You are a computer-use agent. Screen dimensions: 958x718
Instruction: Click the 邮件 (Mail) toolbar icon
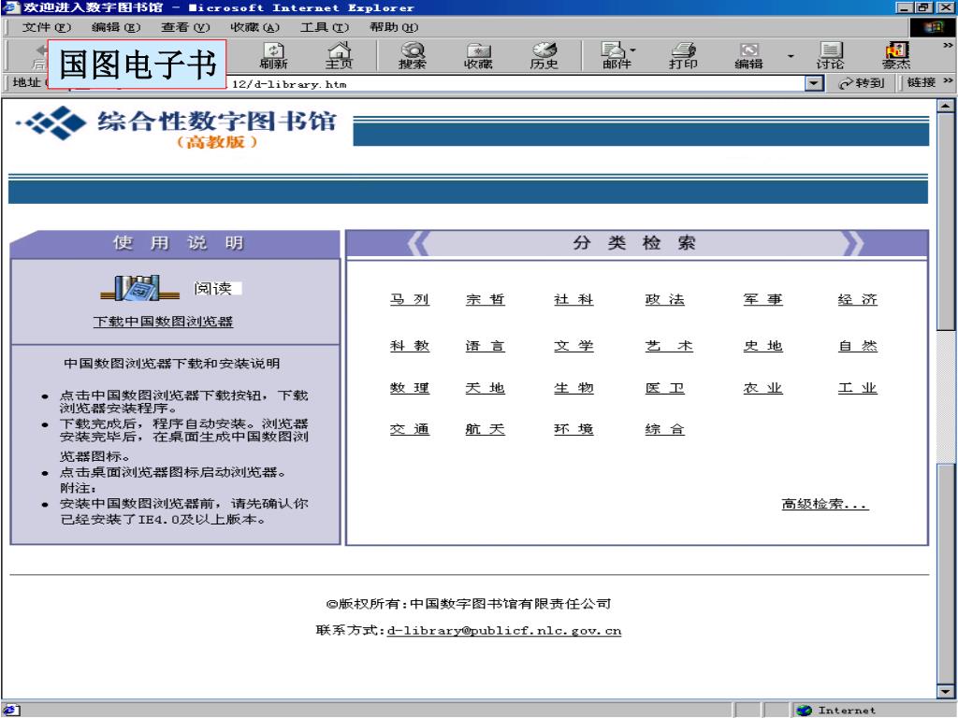click(x=616, y=55)
